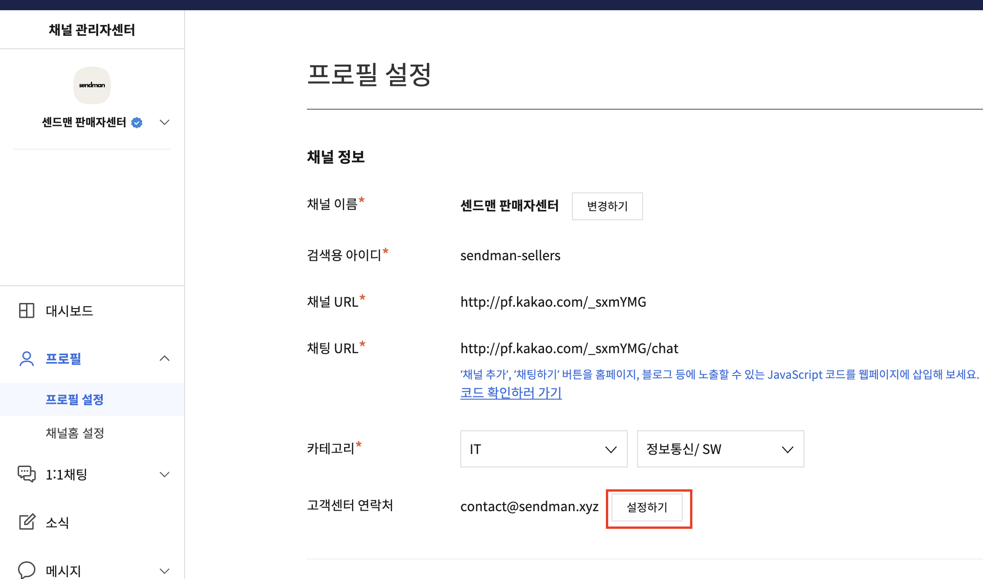This screenshot has height=579, width=983.
Task: Click the sendman profile logo thumbnail
Action: (92, 86)
